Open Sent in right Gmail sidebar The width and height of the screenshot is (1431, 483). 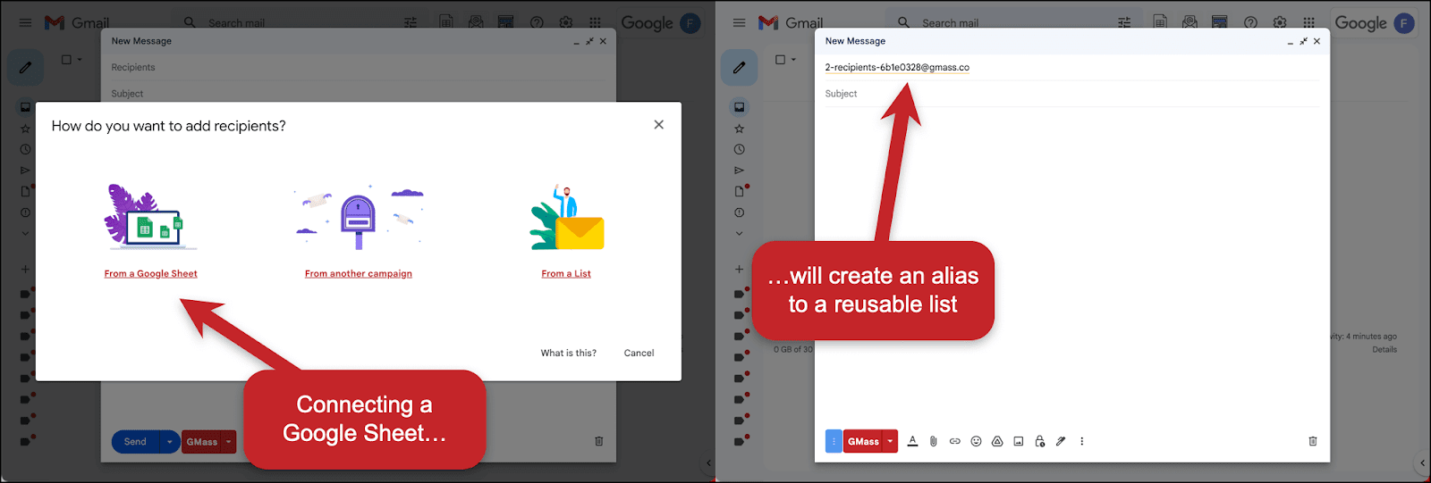tap(739, 171)
